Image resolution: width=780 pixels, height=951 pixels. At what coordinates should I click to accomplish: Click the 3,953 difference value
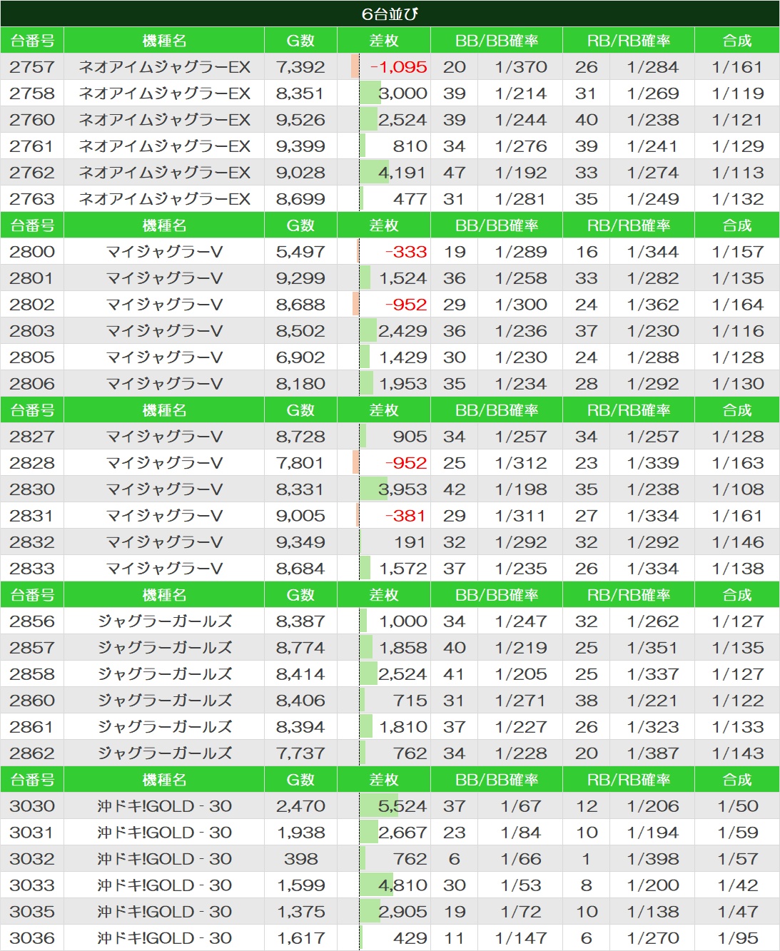402,489
